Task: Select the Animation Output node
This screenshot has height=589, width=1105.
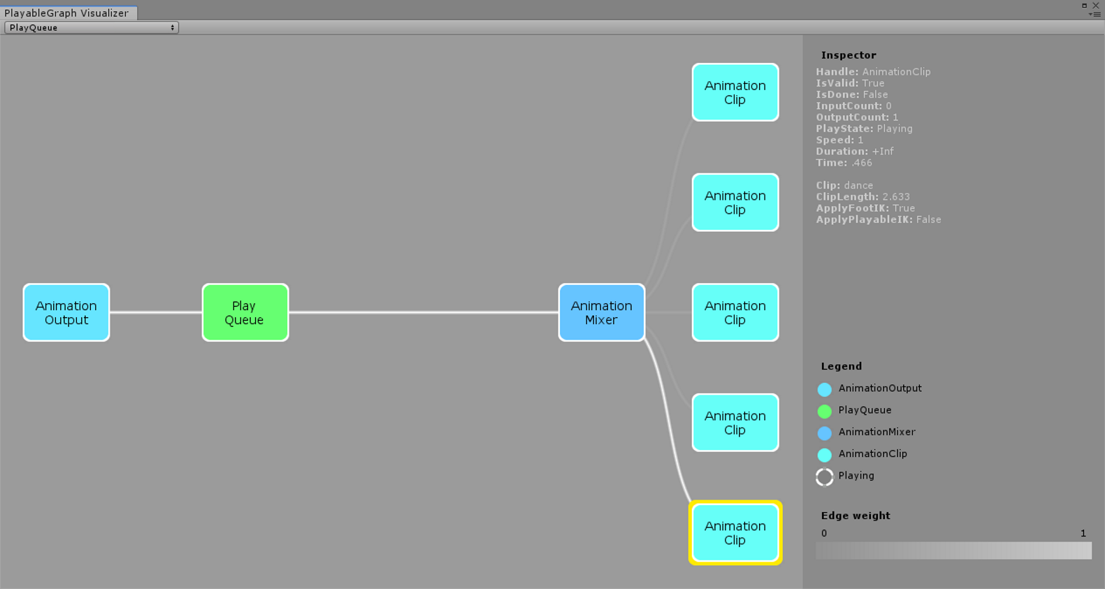Action: coord(66,312)
